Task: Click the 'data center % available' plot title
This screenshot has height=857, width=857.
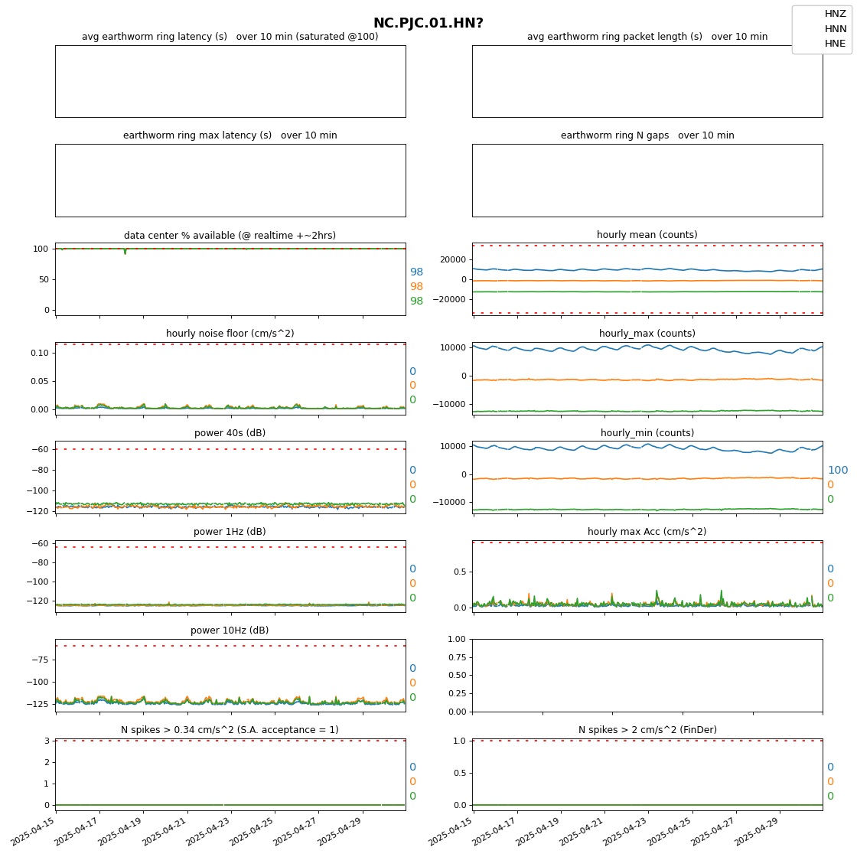Action: tap(230, 236)
